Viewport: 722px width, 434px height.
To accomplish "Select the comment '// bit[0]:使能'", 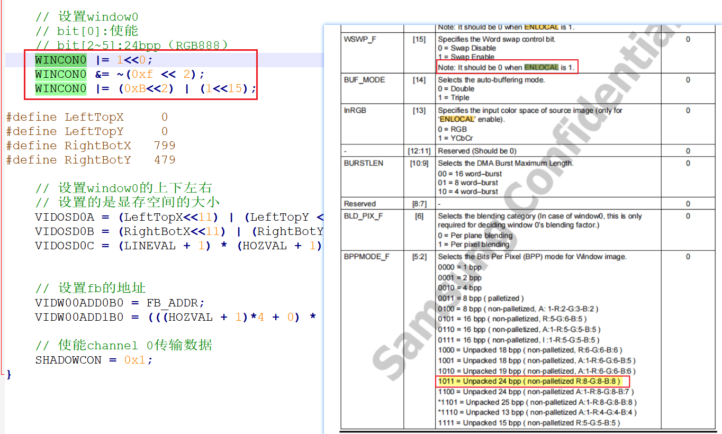I will pos(86,31).
